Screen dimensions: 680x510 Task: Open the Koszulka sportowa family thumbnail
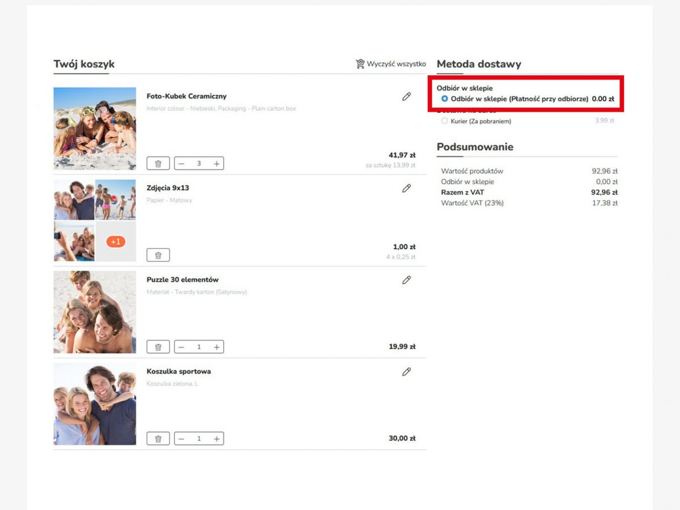95,404
